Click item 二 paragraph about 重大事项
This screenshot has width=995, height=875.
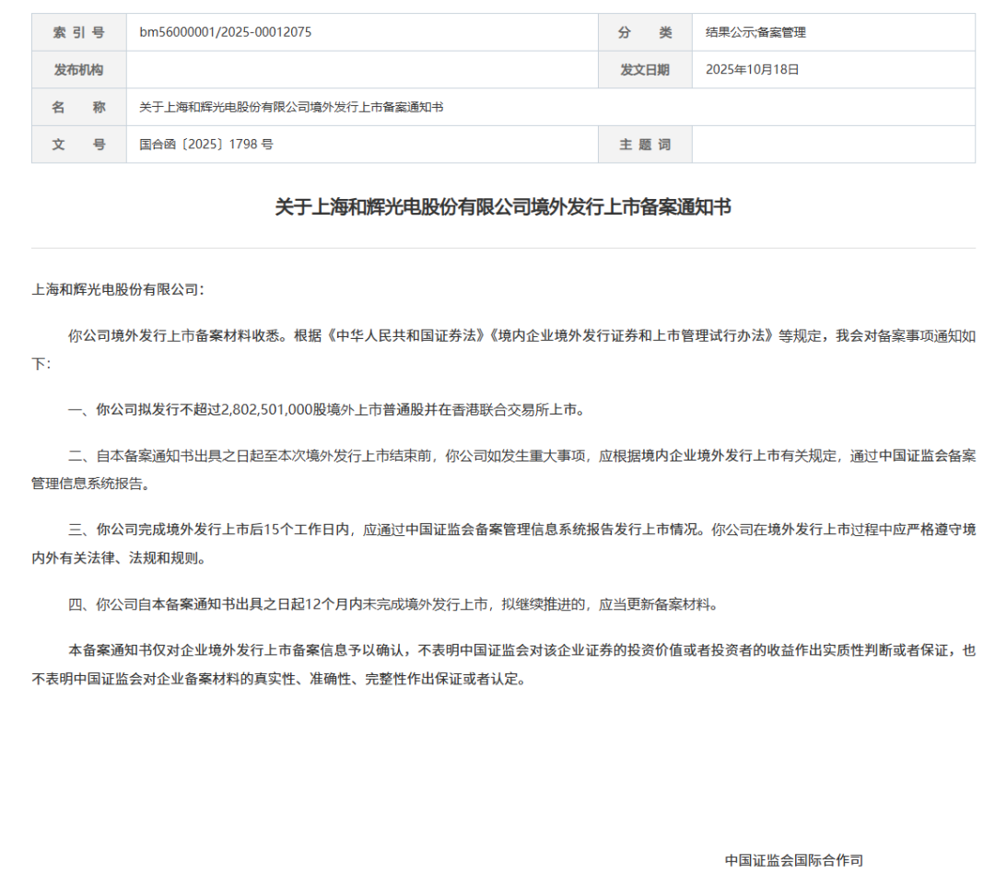503,470
